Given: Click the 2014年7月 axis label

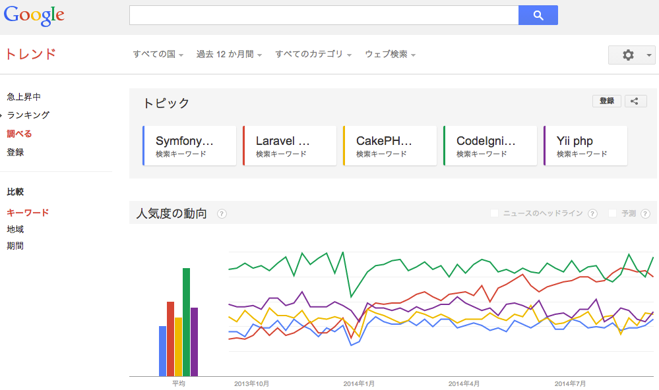Looking at the screenshot, I should [x=570, y=383].
